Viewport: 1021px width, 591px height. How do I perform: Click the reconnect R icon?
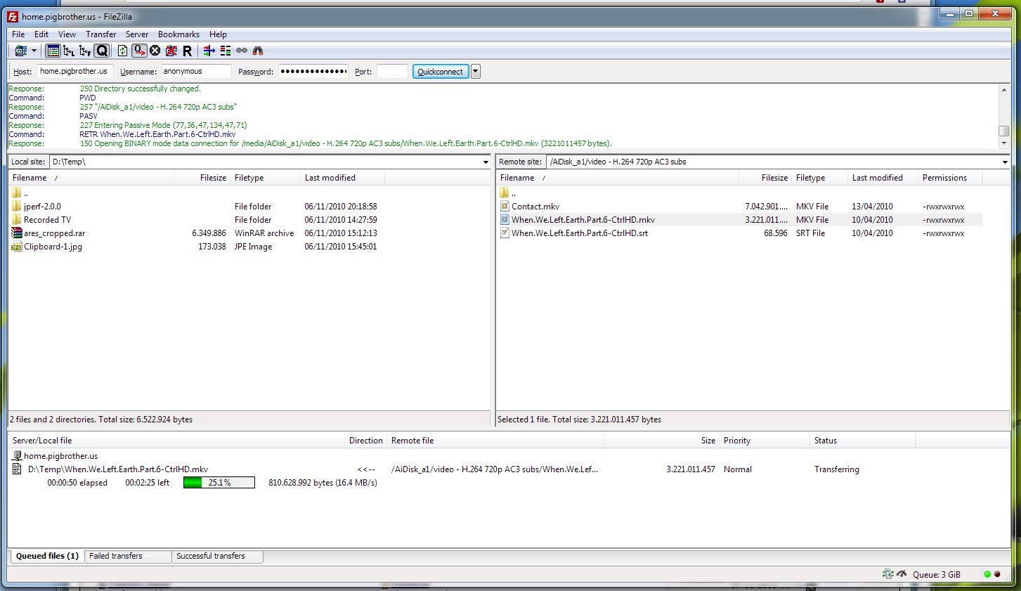click(x=187, y=51)
